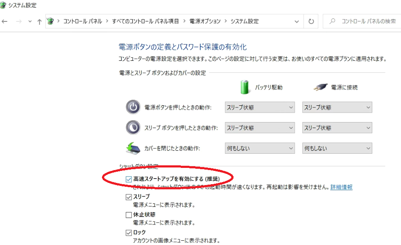Expand chevron after すべてのコントロール パネル項目

click(x=184, y=21)
